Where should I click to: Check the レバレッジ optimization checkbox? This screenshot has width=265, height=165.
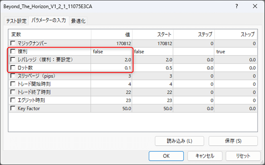pos(13,60)
